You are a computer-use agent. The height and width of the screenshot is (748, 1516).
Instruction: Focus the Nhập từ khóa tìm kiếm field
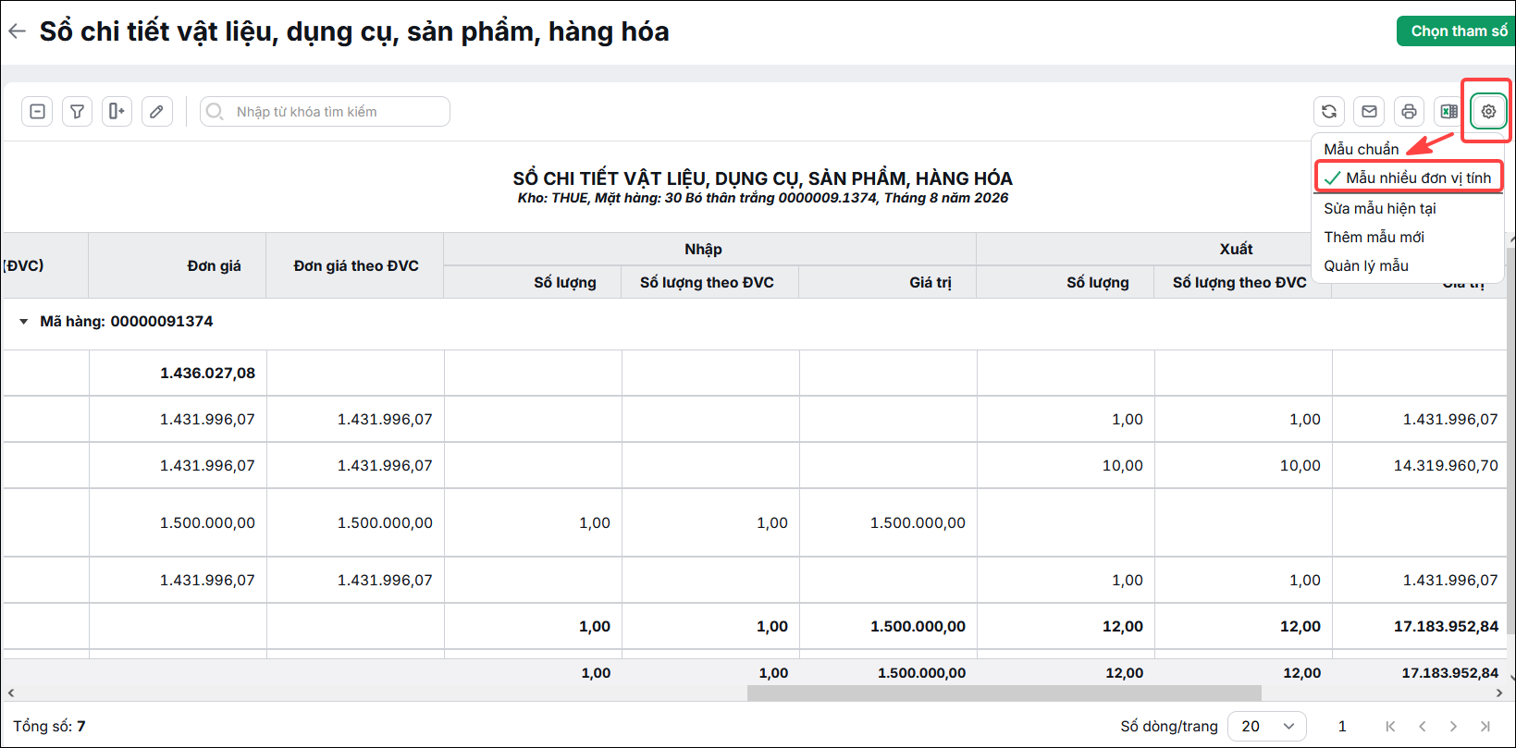click(325, 112)
